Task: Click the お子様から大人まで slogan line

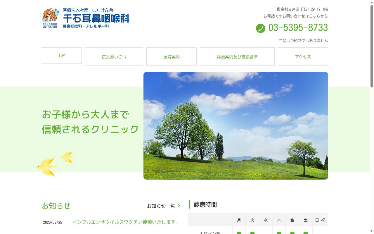Action: point(85,114)
